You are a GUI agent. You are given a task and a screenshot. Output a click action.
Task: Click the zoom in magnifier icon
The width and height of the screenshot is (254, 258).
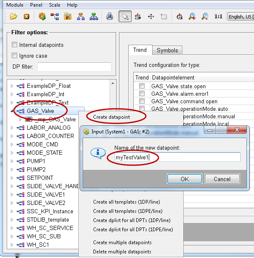point(192,17)
